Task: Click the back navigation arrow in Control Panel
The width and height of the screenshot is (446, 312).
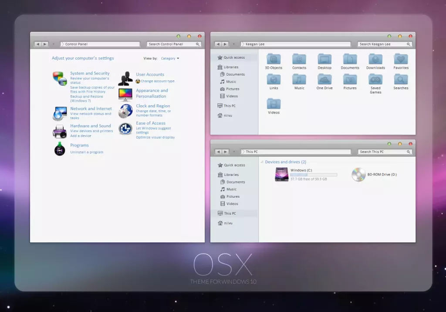Action: pos(38,44)
